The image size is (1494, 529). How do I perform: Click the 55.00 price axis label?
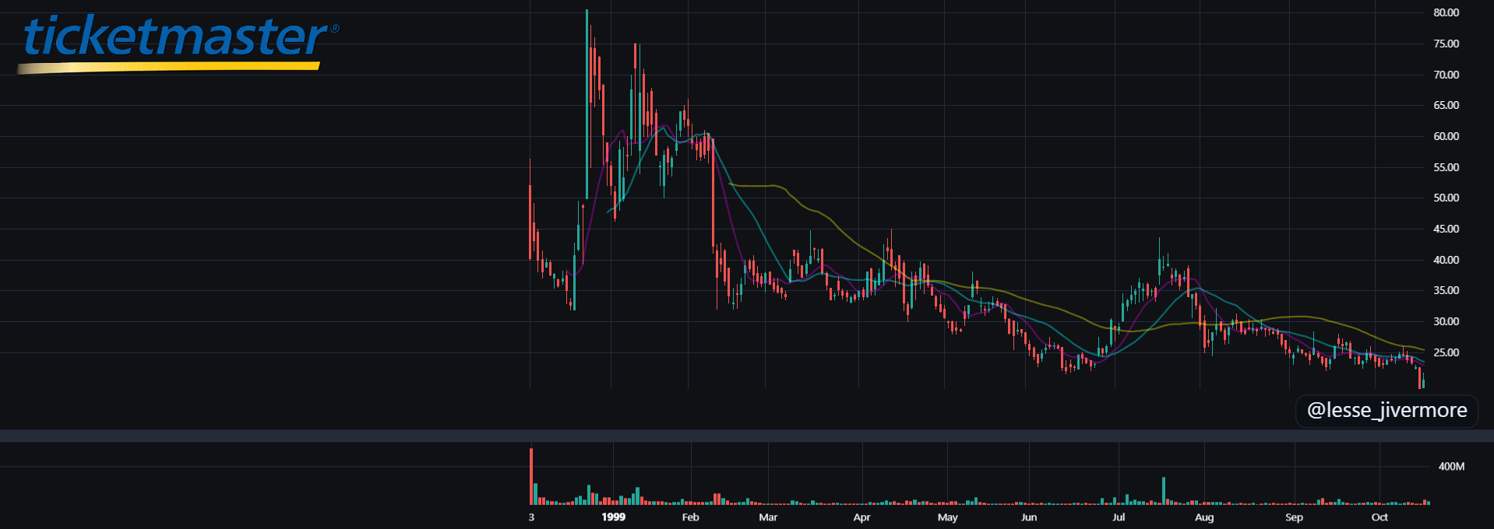(1446, 167)
